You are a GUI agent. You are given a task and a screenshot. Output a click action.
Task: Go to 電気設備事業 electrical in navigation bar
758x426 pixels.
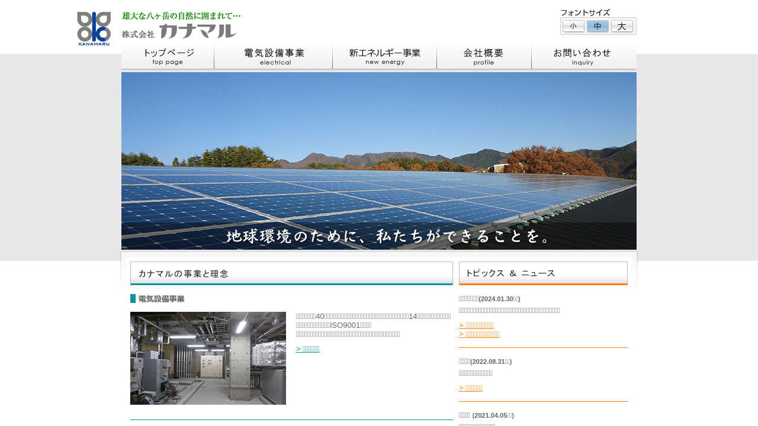(x=274, y=56)
